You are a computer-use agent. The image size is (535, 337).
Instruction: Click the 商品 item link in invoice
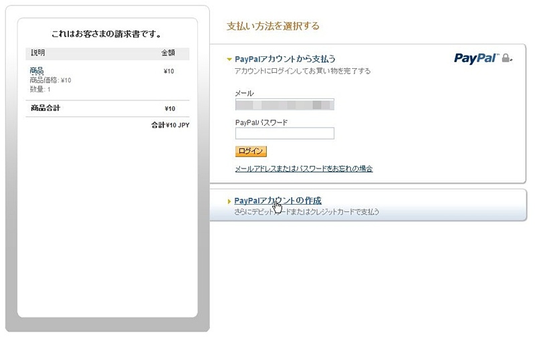(x=37, y=71)
